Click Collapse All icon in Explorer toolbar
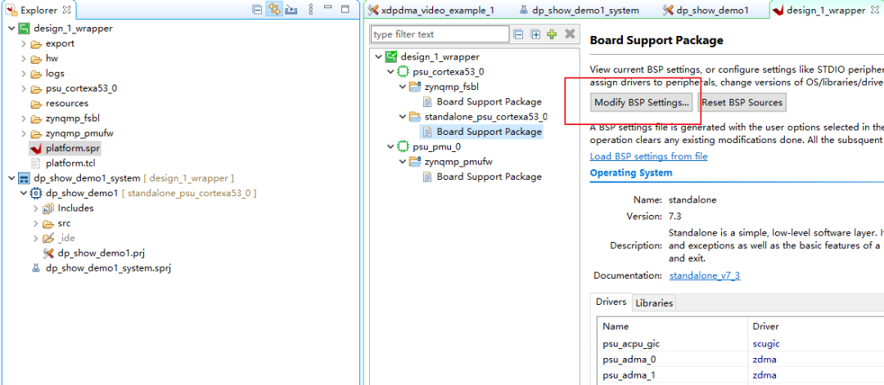Screen dimensions: 884x385 (257, 10)
